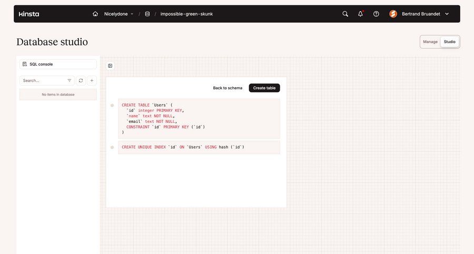Select the Studio tab
The image size is (474, 254).
pyautogui.click(x=449, y=42)
